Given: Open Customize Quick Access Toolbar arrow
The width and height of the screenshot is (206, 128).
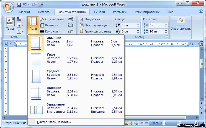Looking at the screenshot, I should [x=42, y=5].
